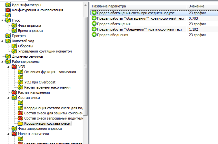Click red cross icon by Конфигурация и комплектация
The width and height of the screenshot is (218, 144).
coord(8,10)
